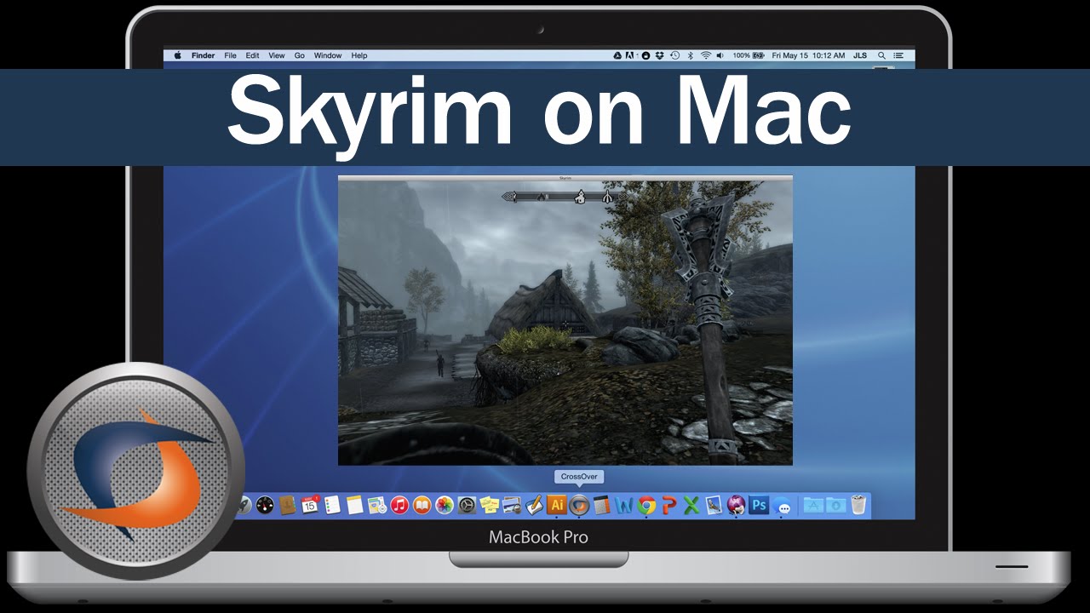Open iTunes from the Dock
1090x613 pixels.
pyautogui.click(x=400, y=506)
